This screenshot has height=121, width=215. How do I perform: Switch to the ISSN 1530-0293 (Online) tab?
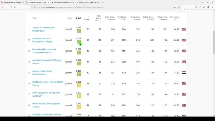coord(88,2)
